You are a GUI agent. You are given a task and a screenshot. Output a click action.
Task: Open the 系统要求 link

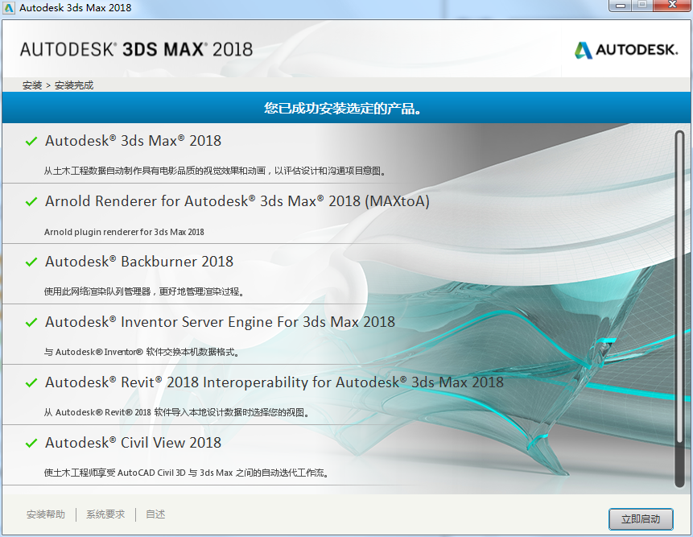[105, 514]
